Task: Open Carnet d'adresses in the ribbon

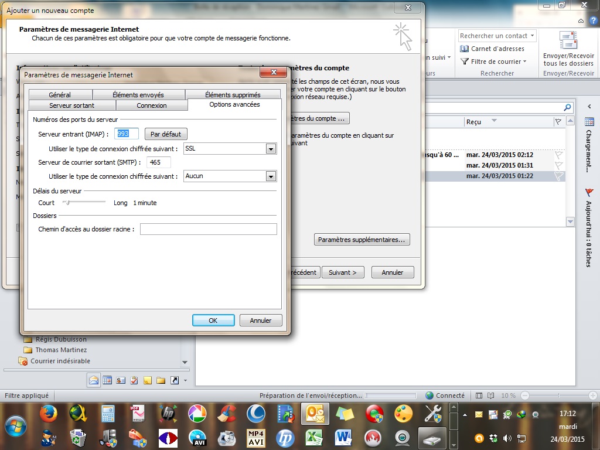Action: click(492, 49)
